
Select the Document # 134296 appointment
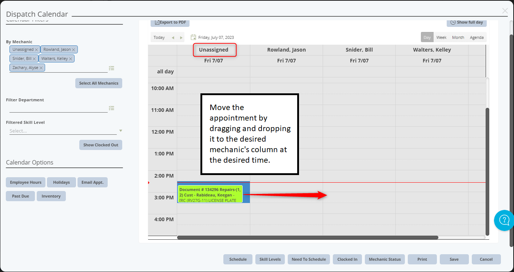pyautogui.click(x=210, y=194)
